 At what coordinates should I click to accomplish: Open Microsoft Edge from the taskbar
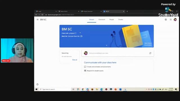pyautogui.click(x=102, y=89)
